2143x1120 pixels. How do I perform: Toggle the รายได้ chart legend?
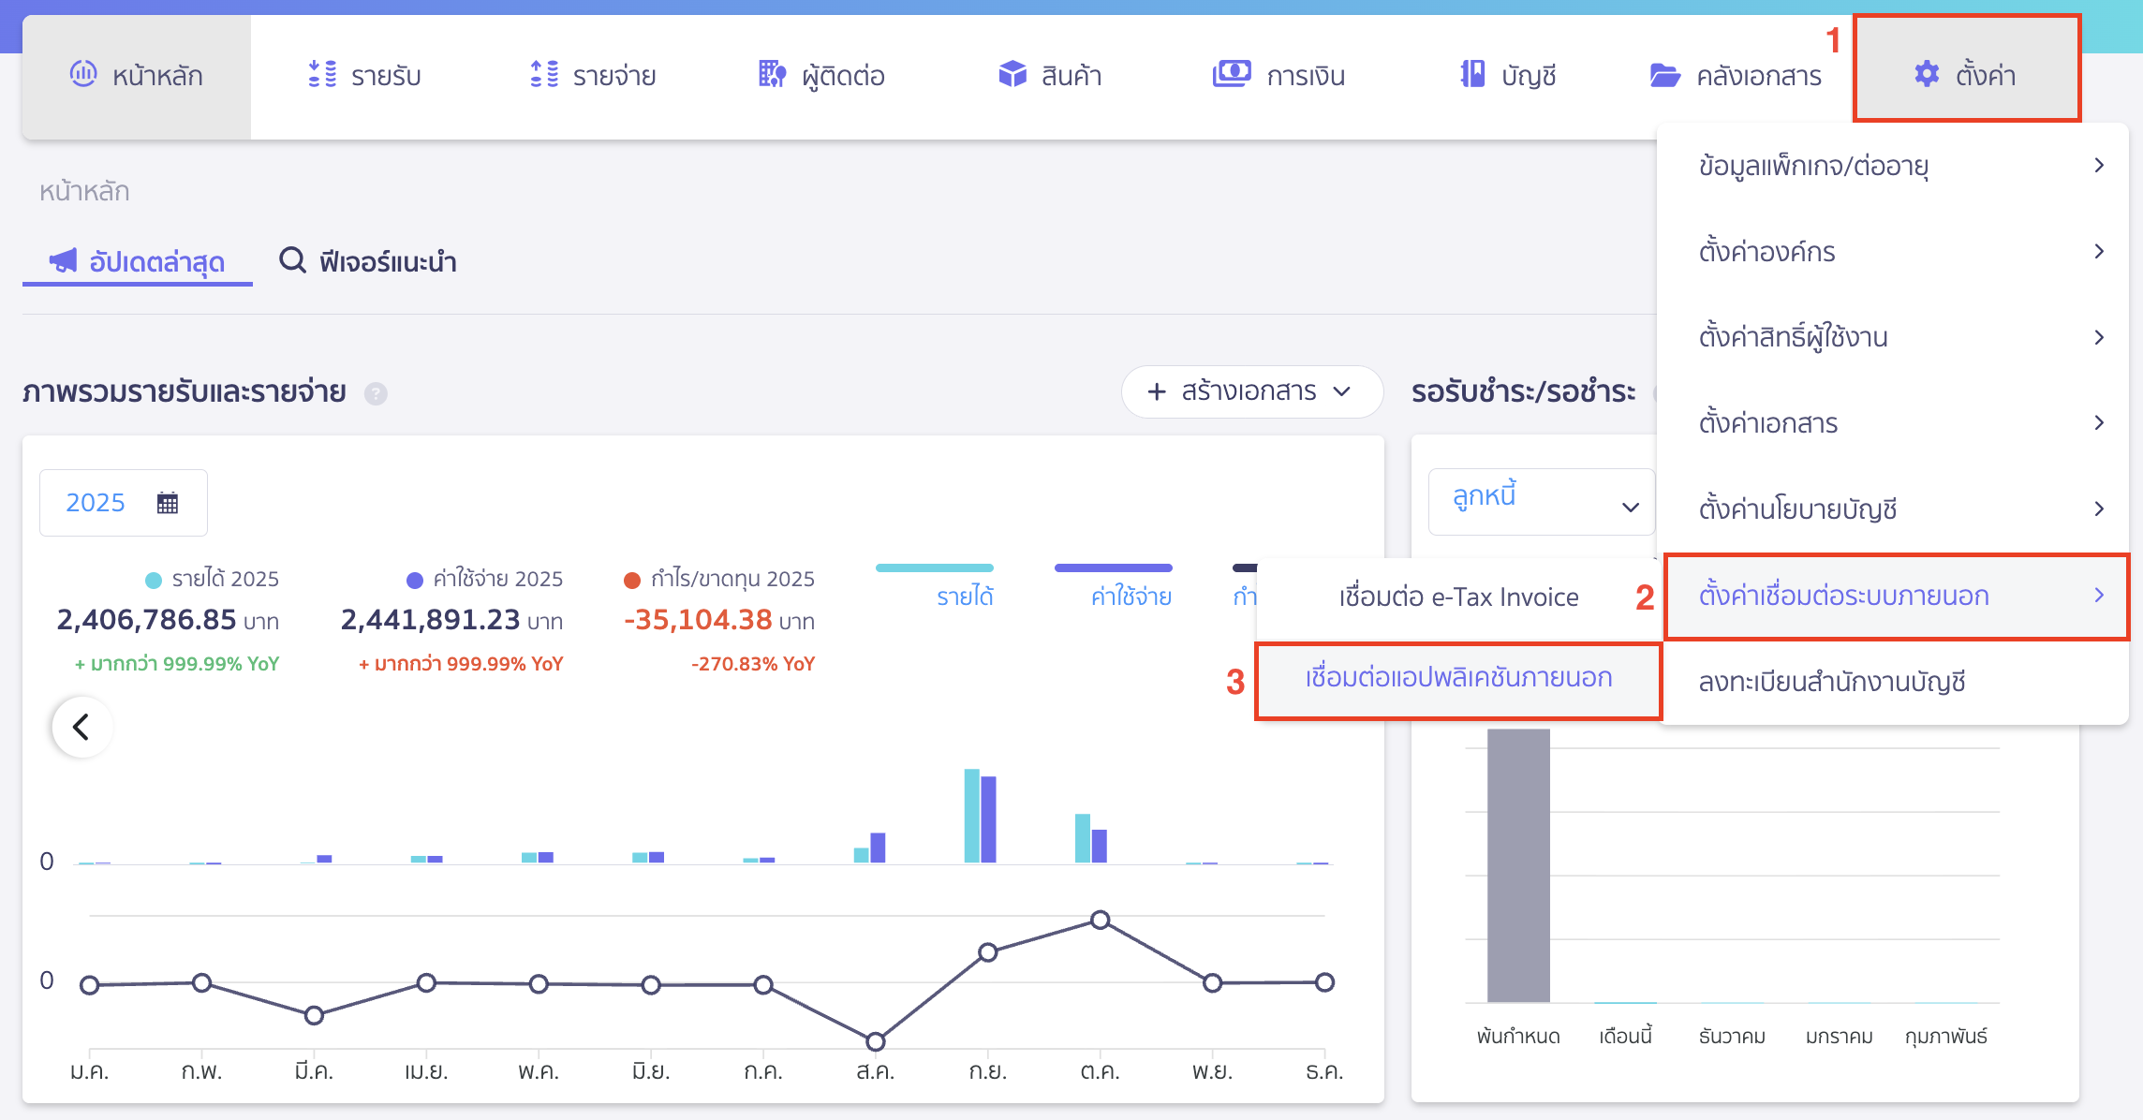(x=965, y=596)
